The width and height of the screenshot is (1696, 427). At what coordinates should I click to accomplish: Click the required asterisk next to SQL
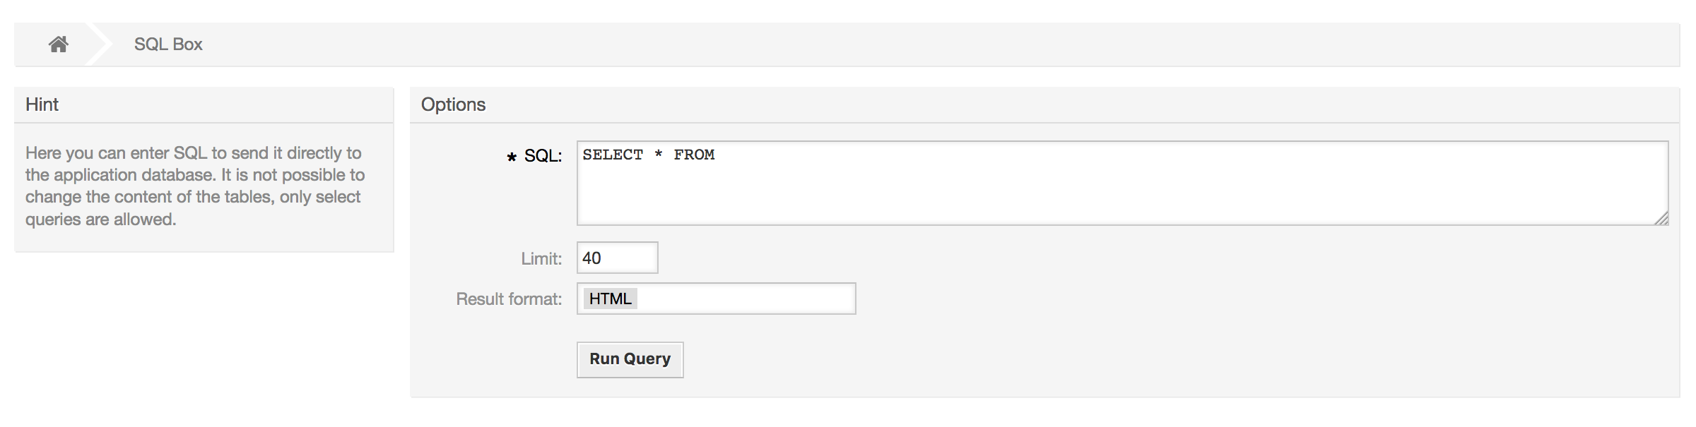pos(512,157)
